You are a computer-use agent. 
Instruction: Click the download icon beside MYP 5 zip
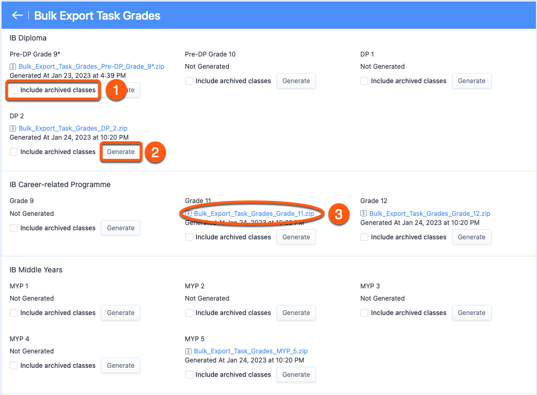pyautogui.click(x=188, y=351)
